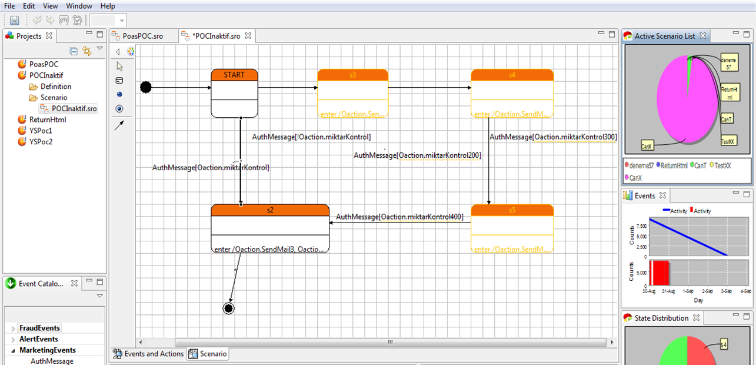
Task: Click the Save toolbar icon
Action: (15, 21)
